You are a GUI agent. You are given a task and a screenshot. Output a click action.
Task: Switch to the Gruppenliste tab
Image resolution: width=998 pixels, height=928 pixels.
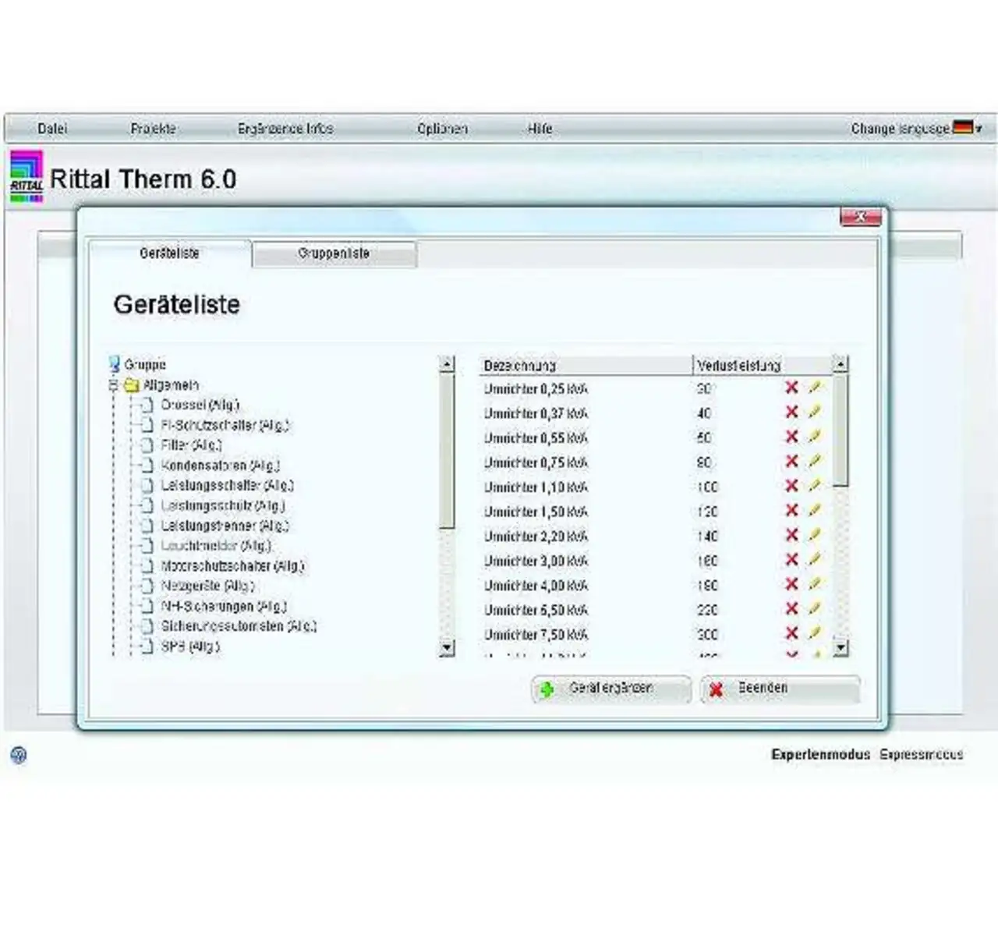pyautogui.click(x=334, y=254)
